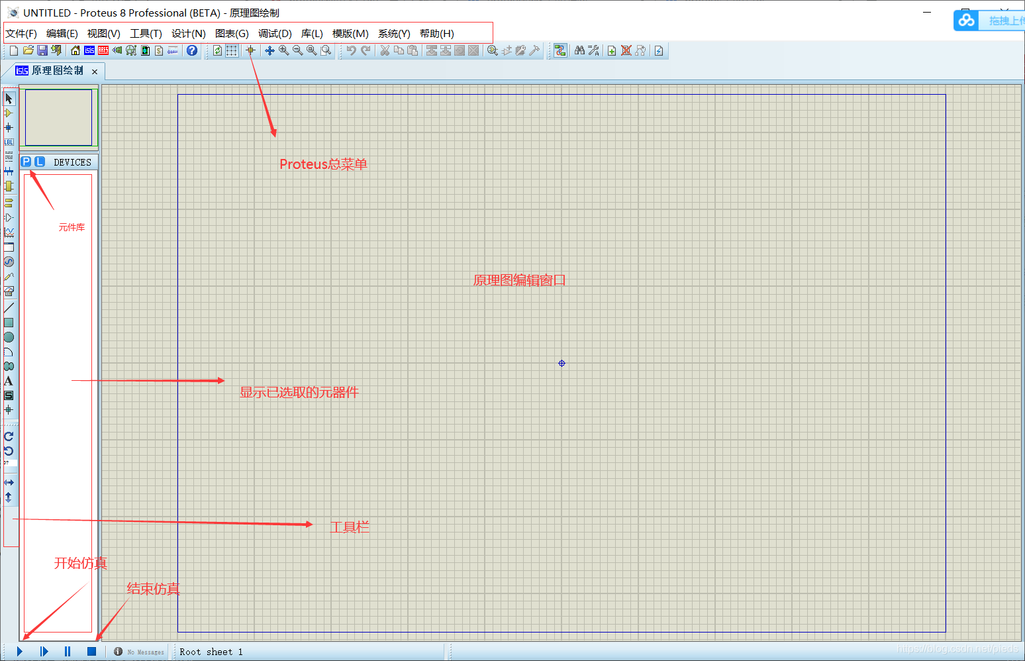
Task: Select the generator mode sine icon
Action: (9, 262)
